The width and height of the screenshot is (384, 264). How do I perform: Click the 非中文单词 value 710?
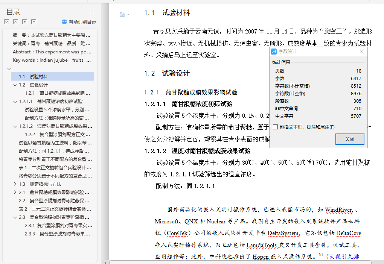click(357, 109)
